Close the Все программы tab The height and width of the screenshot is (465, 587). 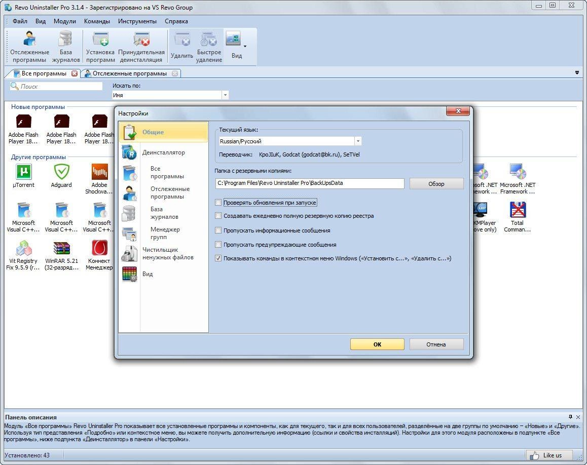click(75, 73)
